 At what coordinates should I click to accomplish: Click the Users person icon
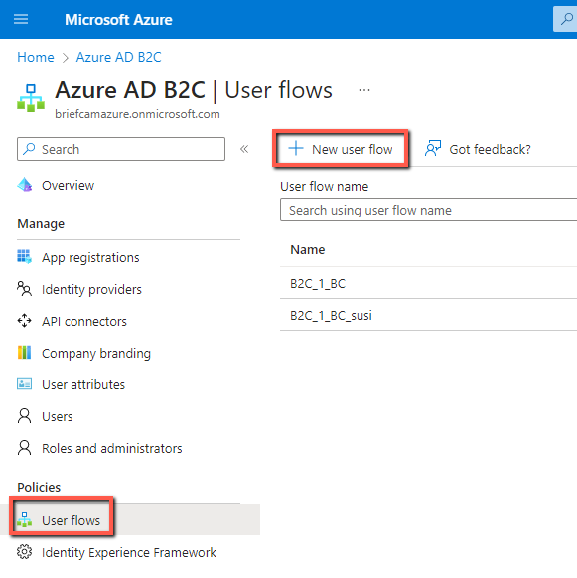pyautogui.click(x=25, y=416)
